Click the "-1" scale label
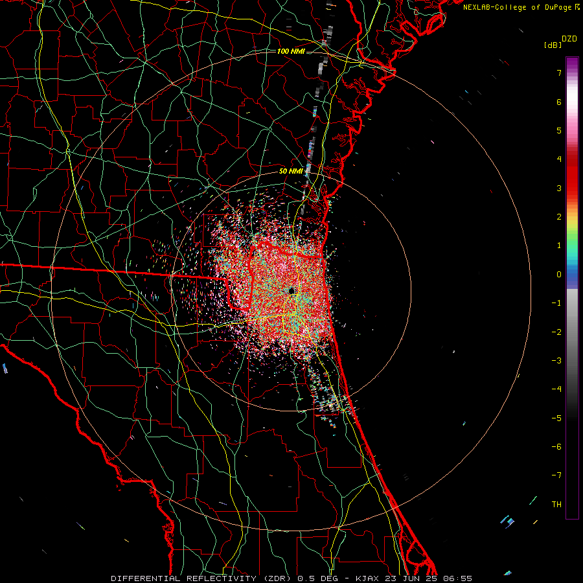The width and height of the screenshot is (583, 583). coord(556,303)
